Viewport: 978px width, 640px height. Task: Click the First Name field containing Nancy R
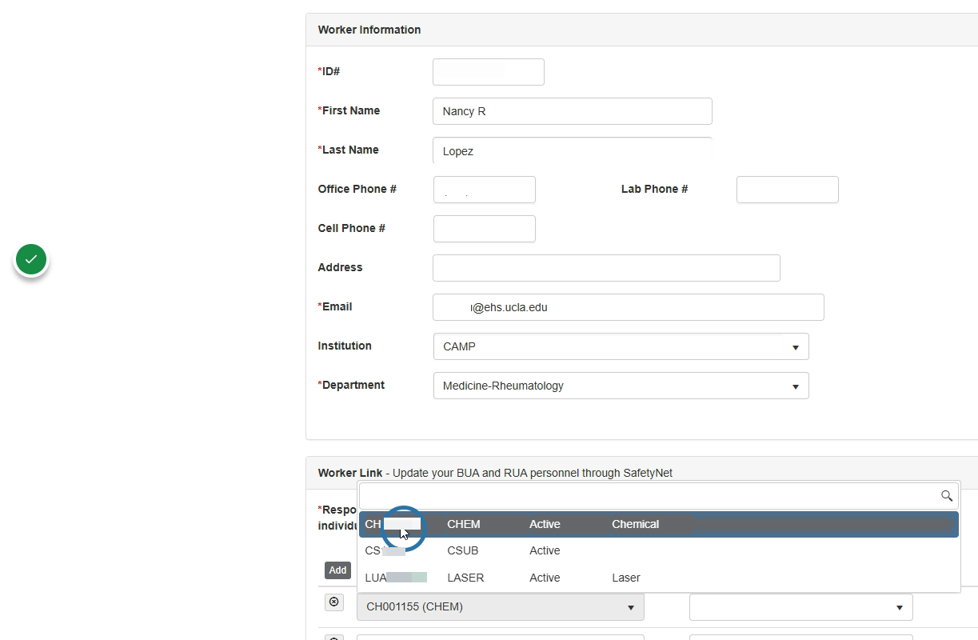click(x=573, y=111)
